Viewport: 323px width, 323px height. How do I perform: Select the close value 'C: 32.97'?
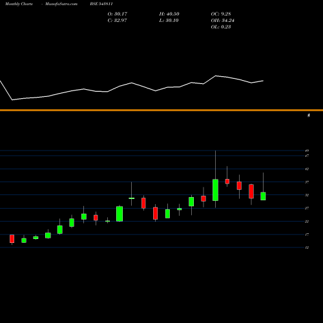[x=117, y=20]
